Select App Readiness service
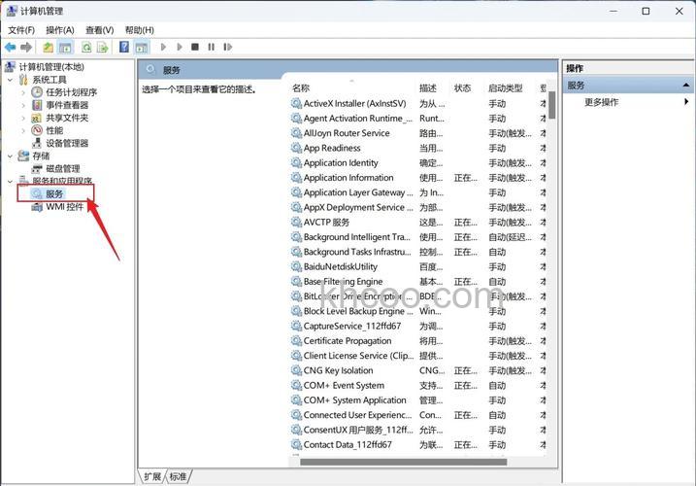696x486 pixels. point(332,148)
